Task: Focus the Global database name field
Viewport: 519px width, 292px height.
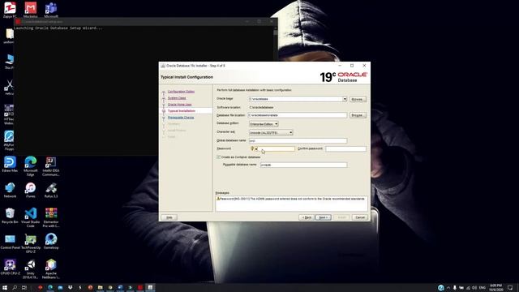Action: [298, 140]
